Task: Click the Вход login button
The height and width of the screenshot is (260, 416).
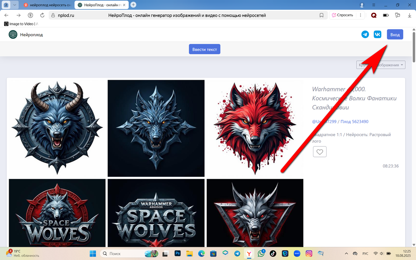Action: tap(395, 34)
